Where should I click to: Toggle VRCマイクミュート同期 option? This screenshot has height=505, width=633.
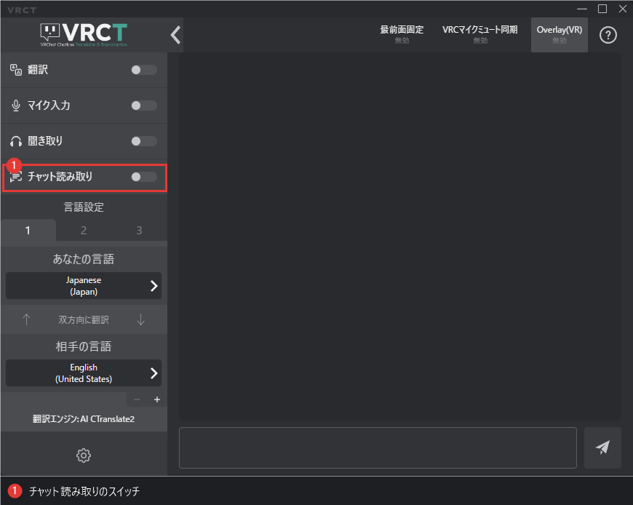[480, 34]
